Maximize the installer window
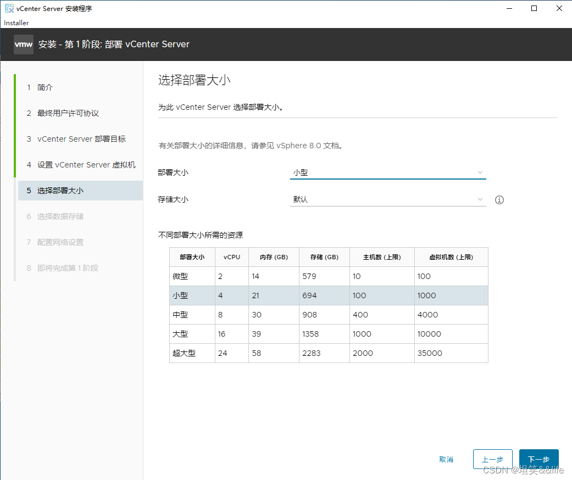The width and height of the screenshot is (572, 480). coord(534,8)
